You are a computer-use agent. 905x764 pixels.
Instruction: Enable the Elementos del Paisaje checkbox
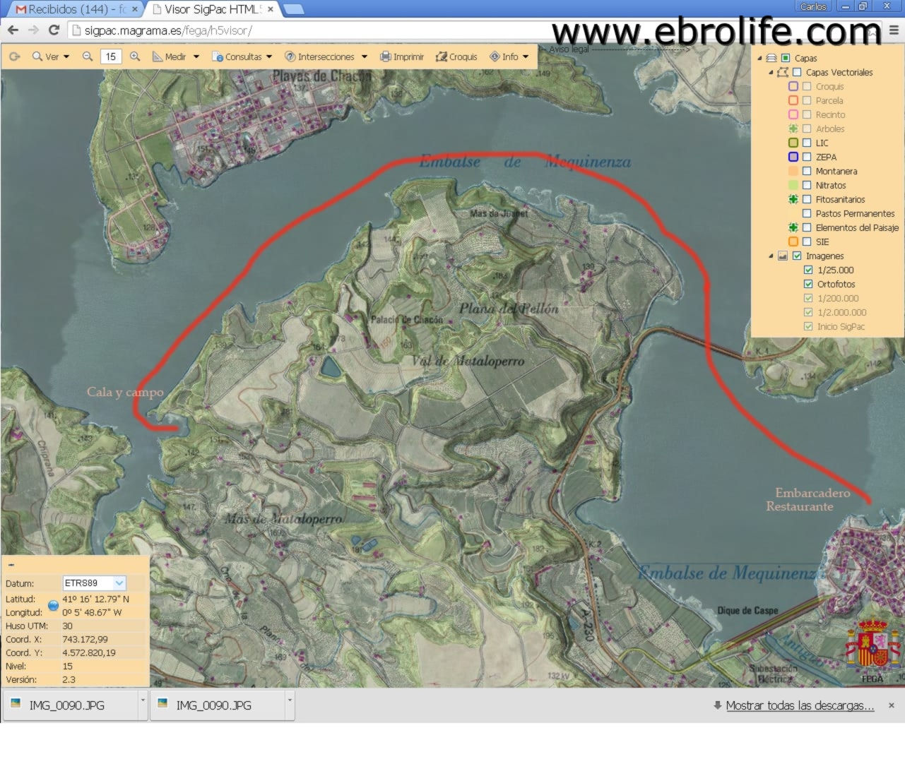point(807,227)
